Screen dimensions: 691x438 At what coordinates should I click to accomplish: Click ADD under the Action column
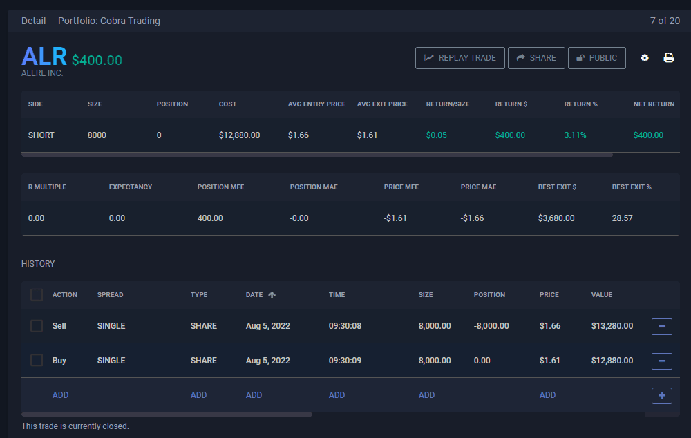[x=60, y=395]
